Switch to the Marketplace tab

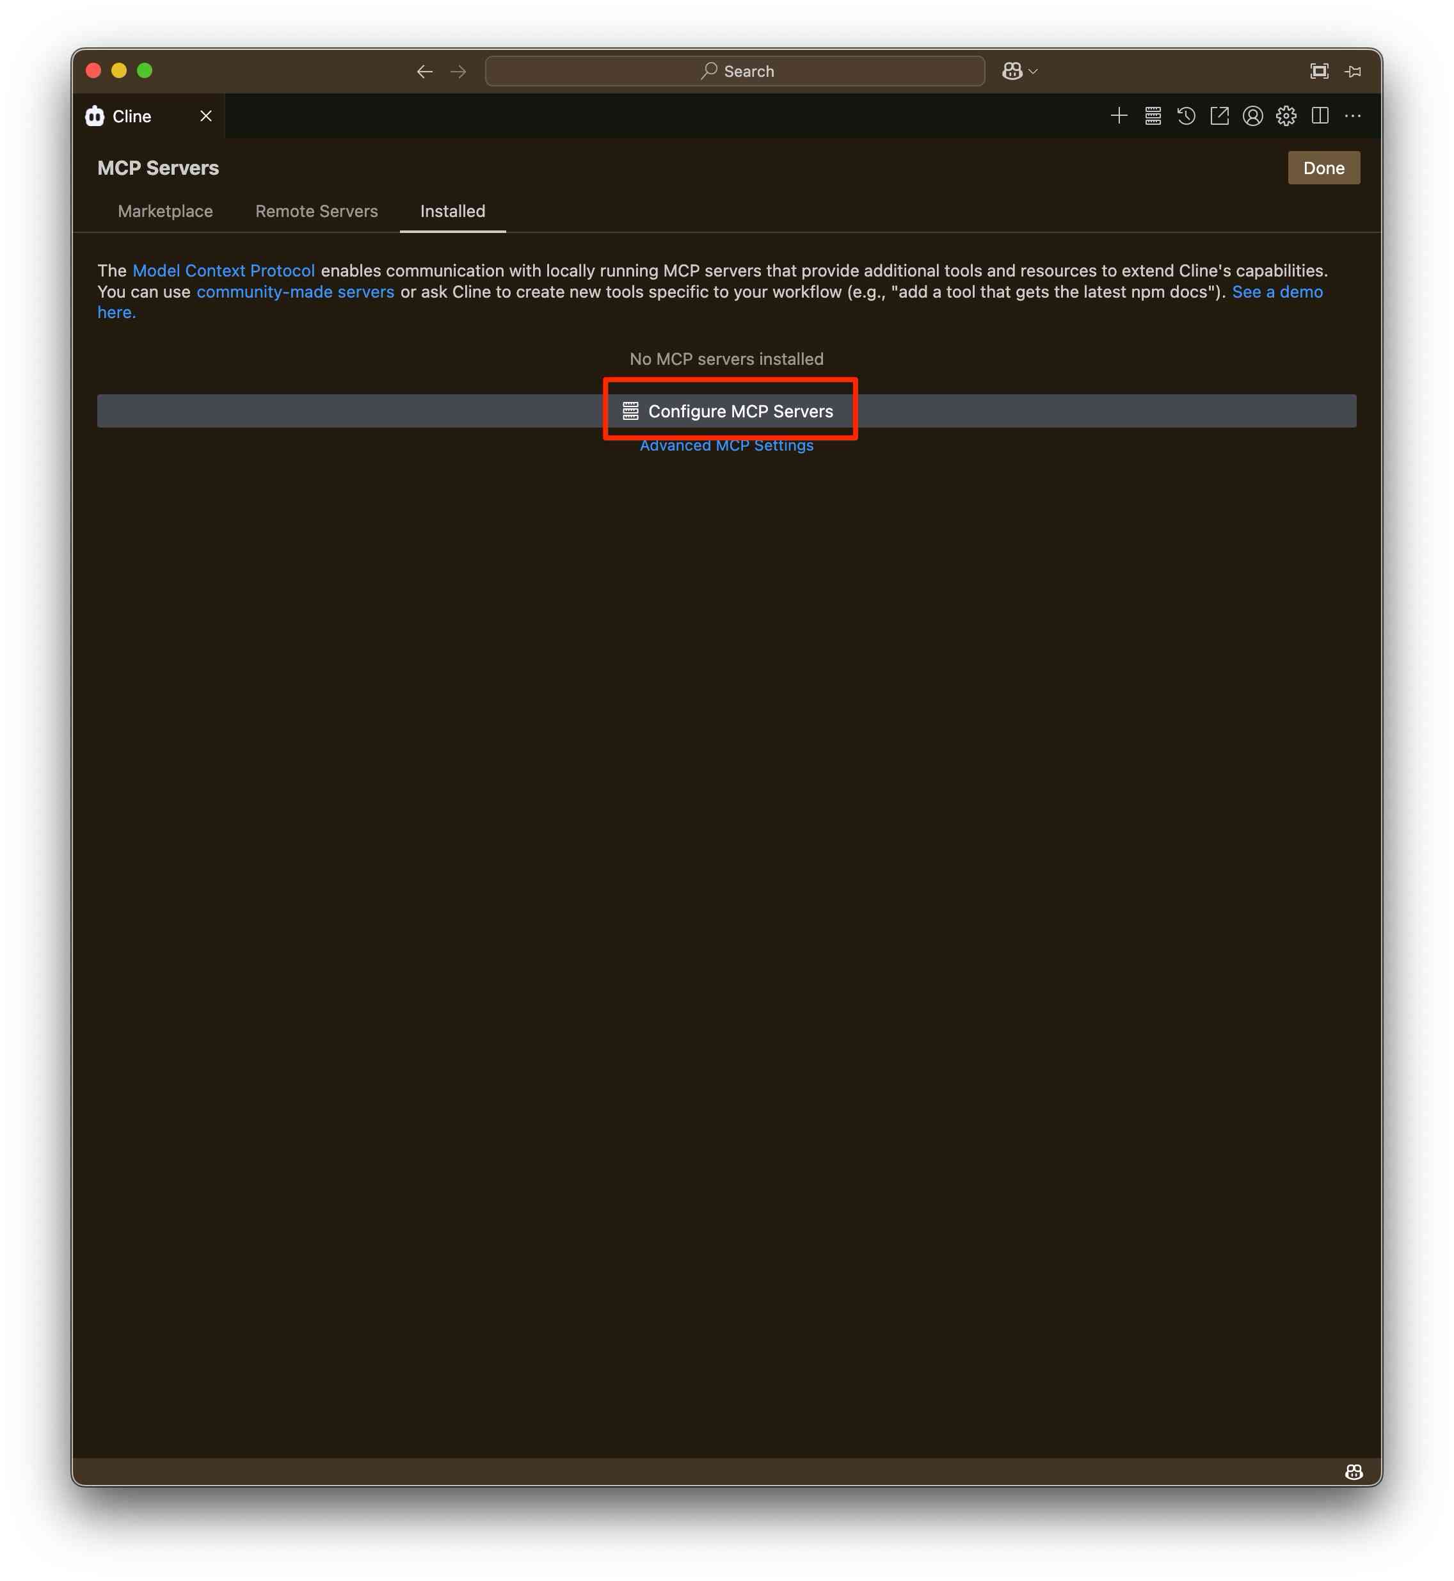coord(165,211)
